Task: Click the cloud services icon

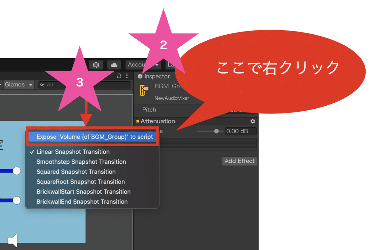Action: 114,65
